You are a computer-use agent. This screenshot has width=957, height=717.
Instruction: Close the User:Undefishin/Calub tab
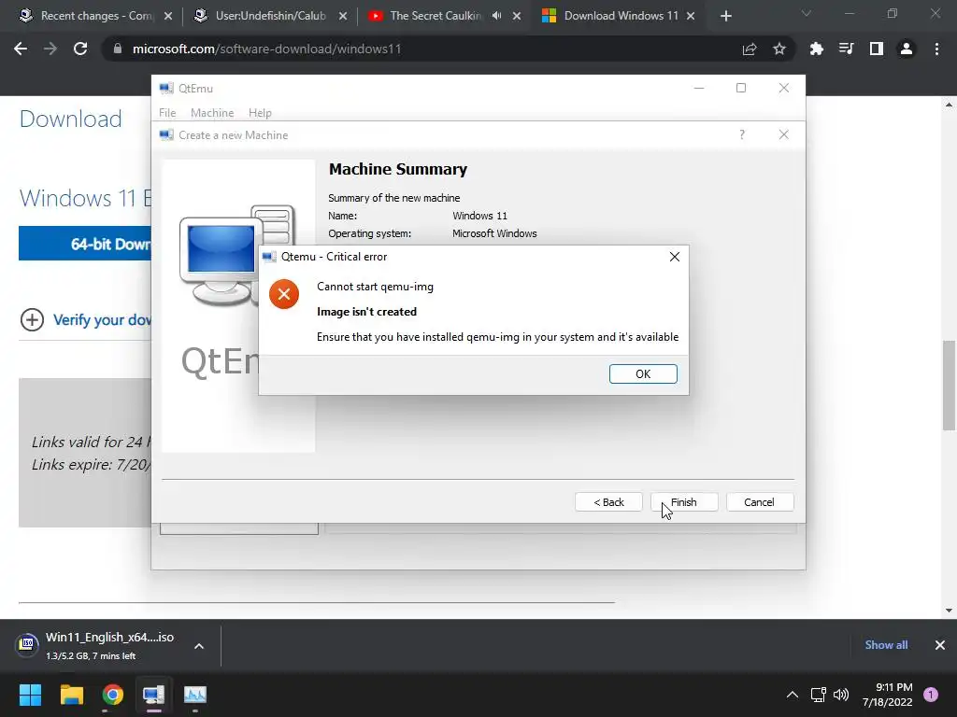pos(343,16)
